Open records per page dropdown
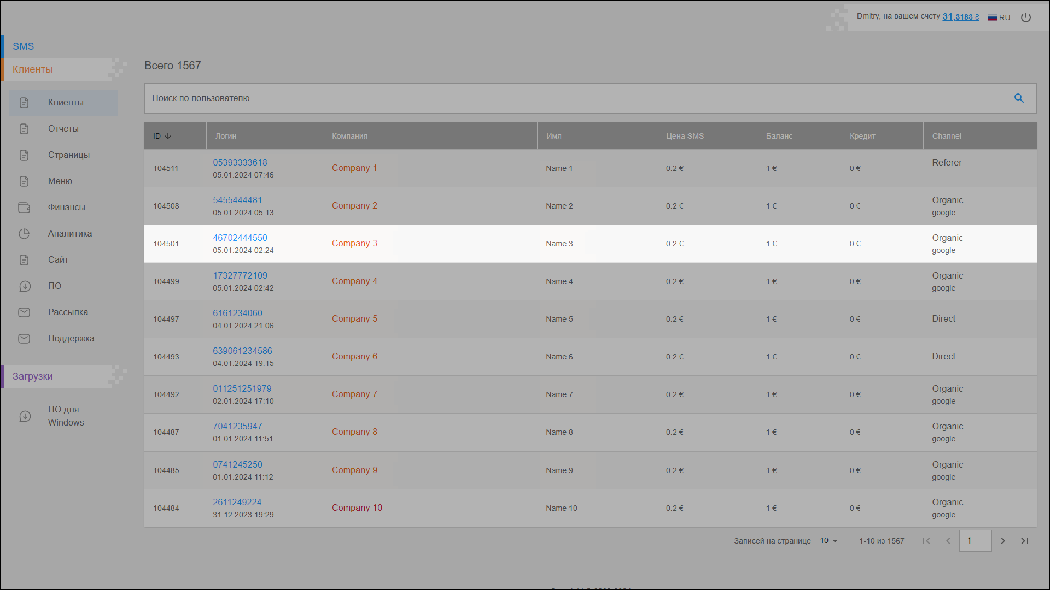 click(x=829, y=541)
